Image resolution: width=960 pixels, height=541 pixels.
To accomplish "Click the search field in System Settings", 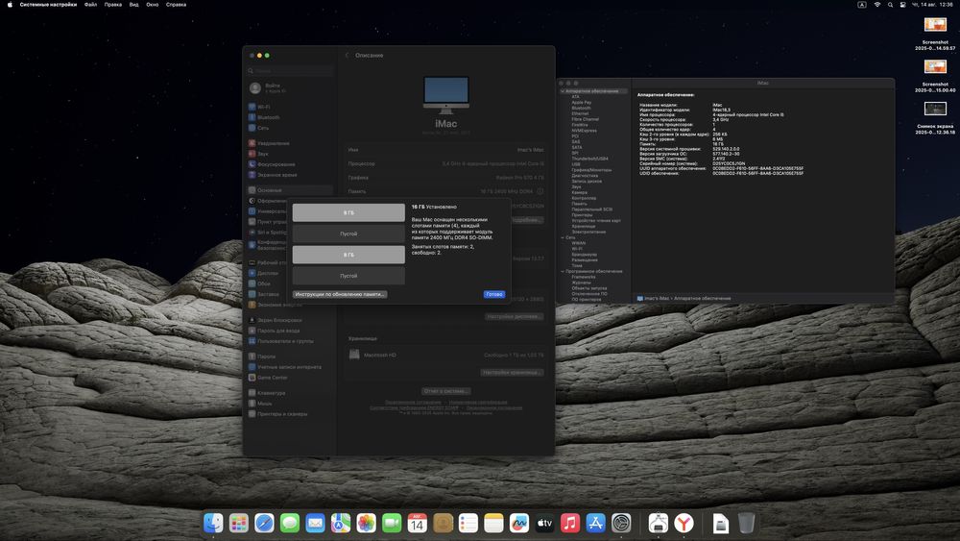I will [x=291, y=71].
